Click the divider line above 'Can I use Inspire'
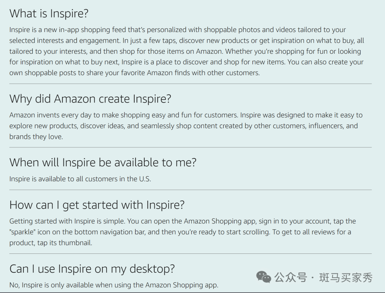The width and height of the screenshot is (385, 293). tap(190, 253)
